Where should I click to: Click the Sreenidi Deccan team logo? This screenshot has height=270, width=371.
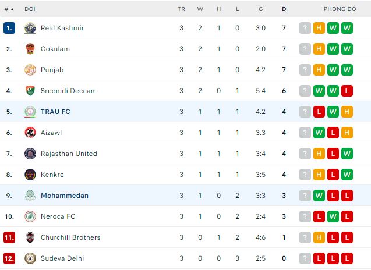30,91
